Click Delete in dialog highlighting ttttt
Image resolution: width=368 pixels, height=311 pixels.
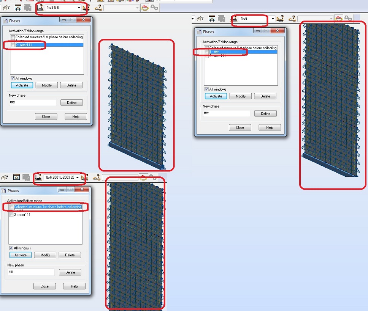pos(265,96)
